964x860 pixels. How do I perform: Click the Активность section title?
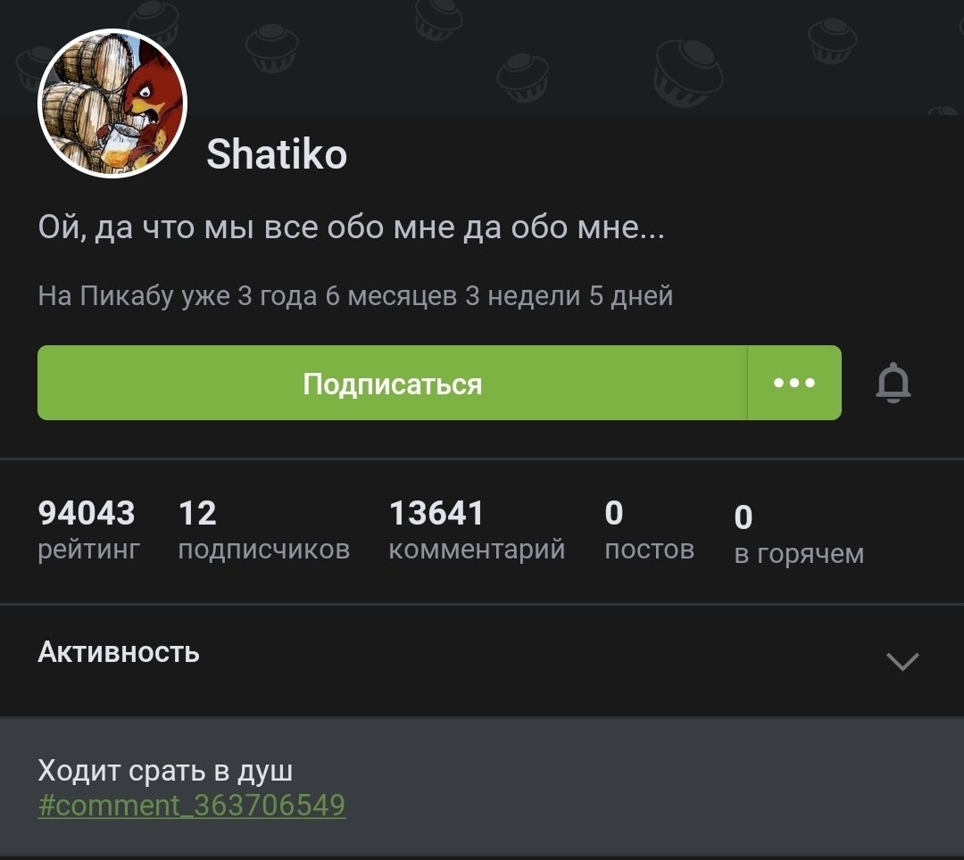pyautogui.click(x=119, y=652)
